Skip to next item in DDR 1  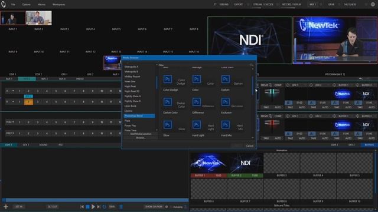pyautogui.click(x=99, y=207)
